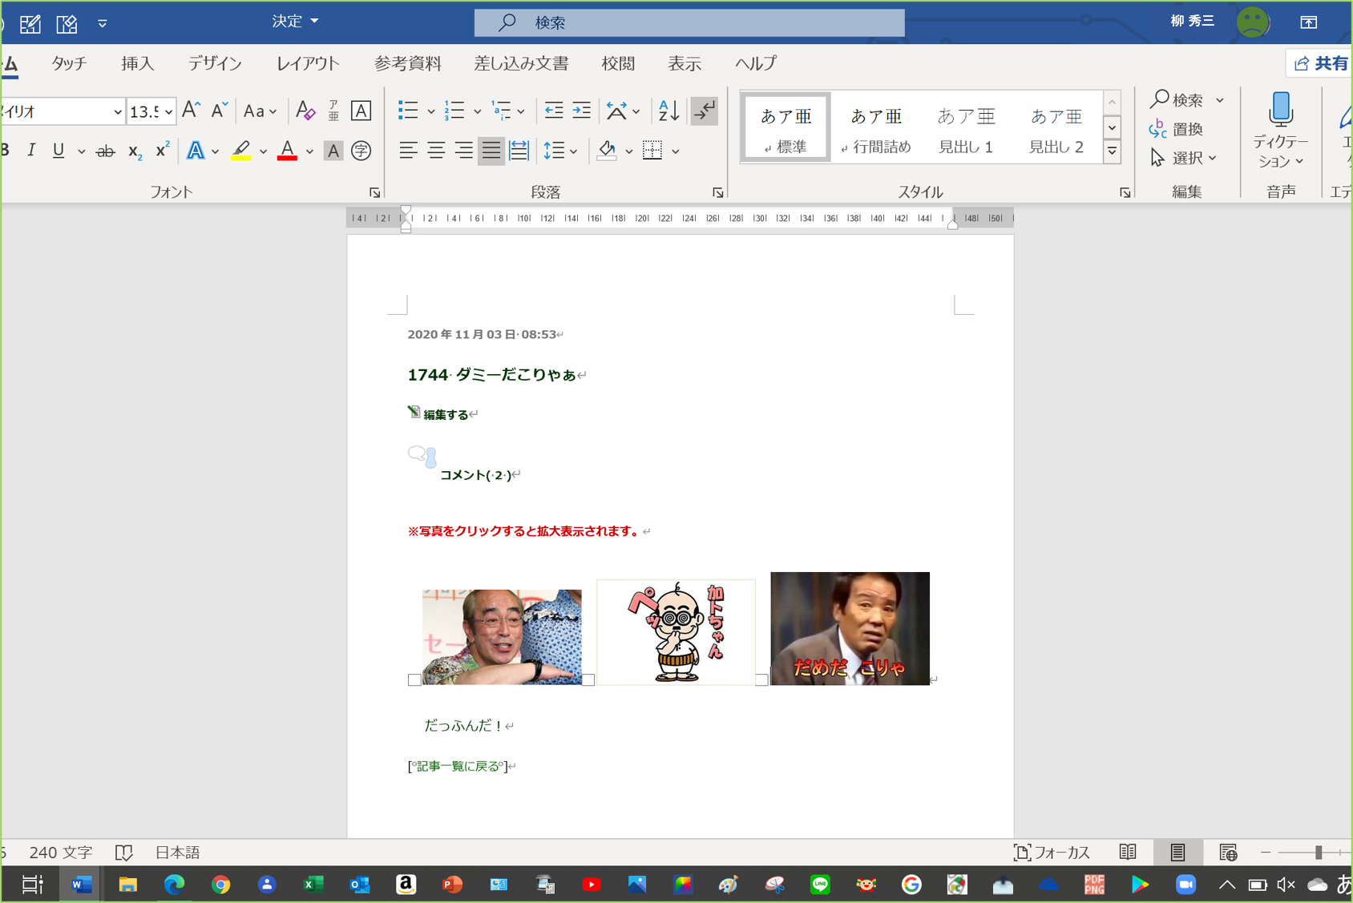Open the 校閲 (Review) tab
This screenshot has height=903, width=1353.
pyautogui.click(x=618, y=63)
